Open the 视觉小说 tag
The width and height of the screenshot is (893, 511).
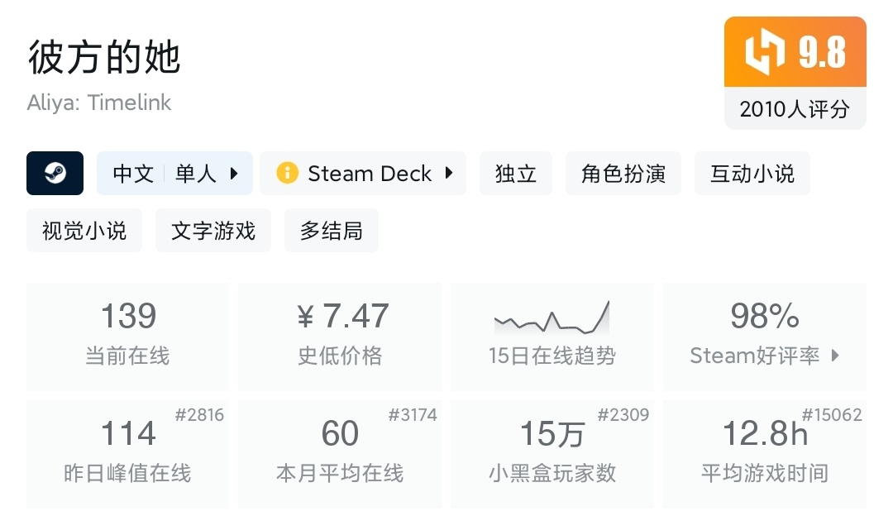(84, 230)
